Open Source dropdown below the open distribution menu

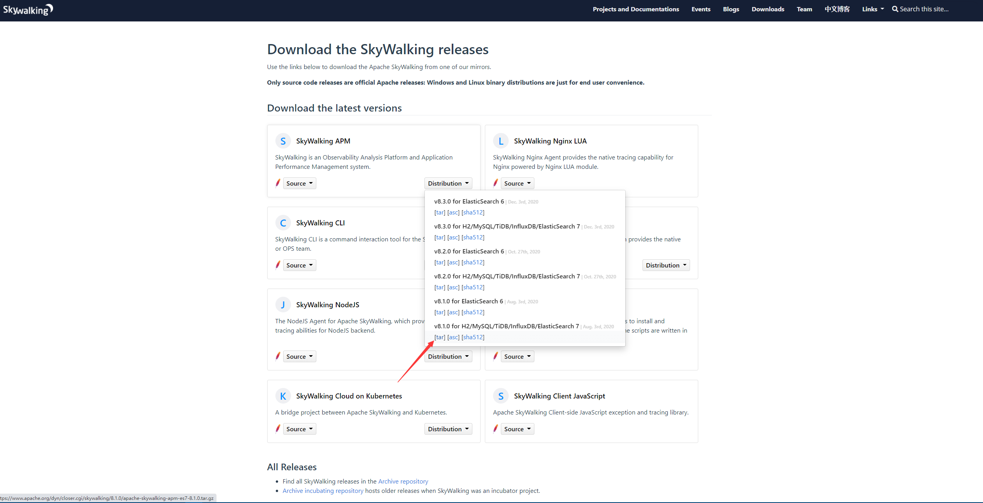(517, 356)
